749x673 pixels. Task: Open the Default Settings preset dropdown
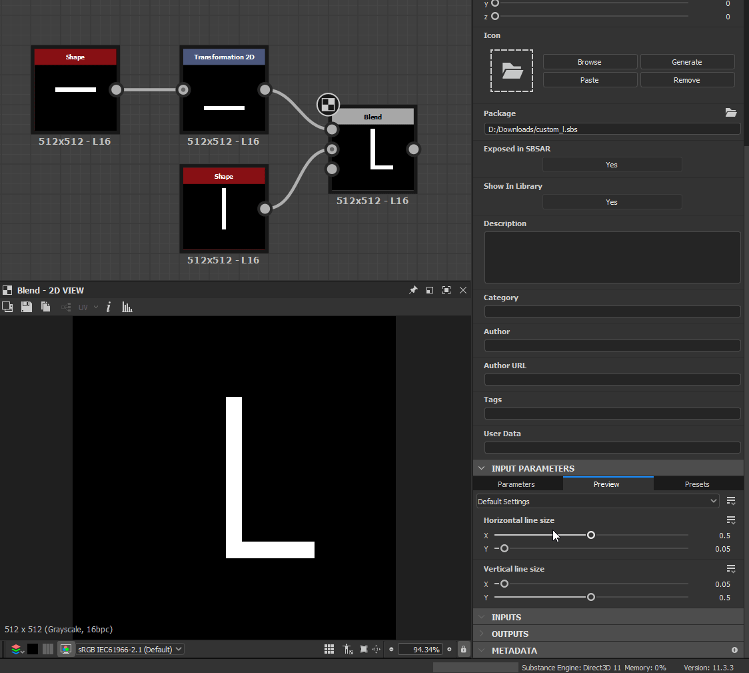pos(597,501)
